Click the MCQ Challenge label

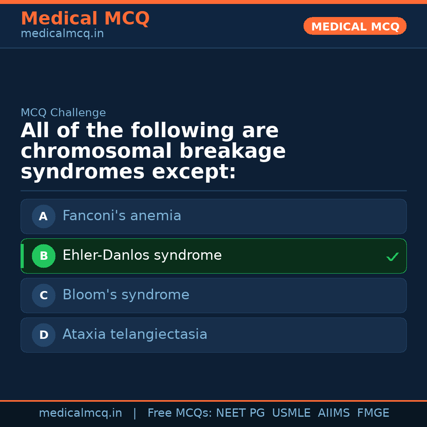63,113
